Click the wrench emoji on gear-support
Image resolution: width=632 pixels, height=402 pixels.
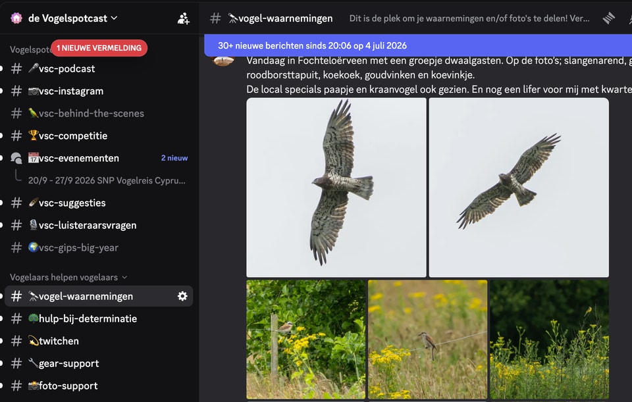(x=34, y=363)
